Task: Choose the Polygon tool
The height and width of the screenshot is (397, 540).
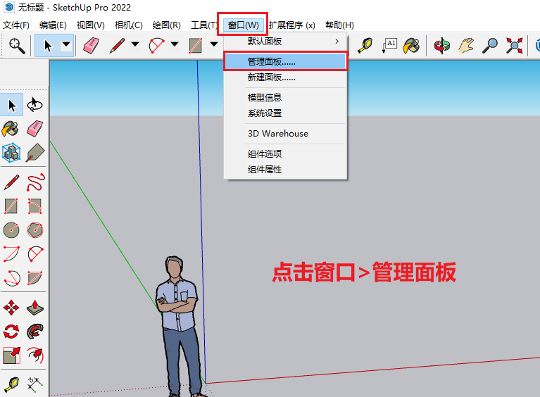Action: pos(35,229)
